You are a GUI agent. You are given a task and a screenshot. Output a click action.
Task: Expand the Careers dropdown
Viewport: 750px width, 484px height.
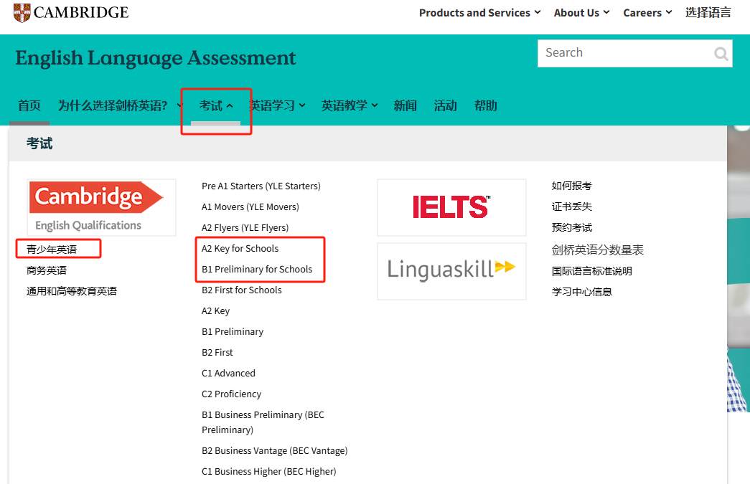pyautogui.click(x=647, y=13)
